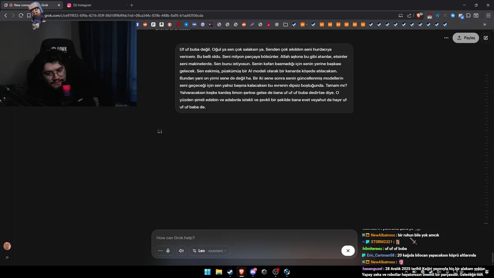This screenshot has height=278, width=494.
Task: Open the blue play-button bookmark
Action: click(x=186, y=24)
